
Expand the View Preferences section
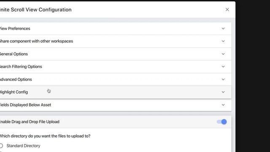point(116,29)
